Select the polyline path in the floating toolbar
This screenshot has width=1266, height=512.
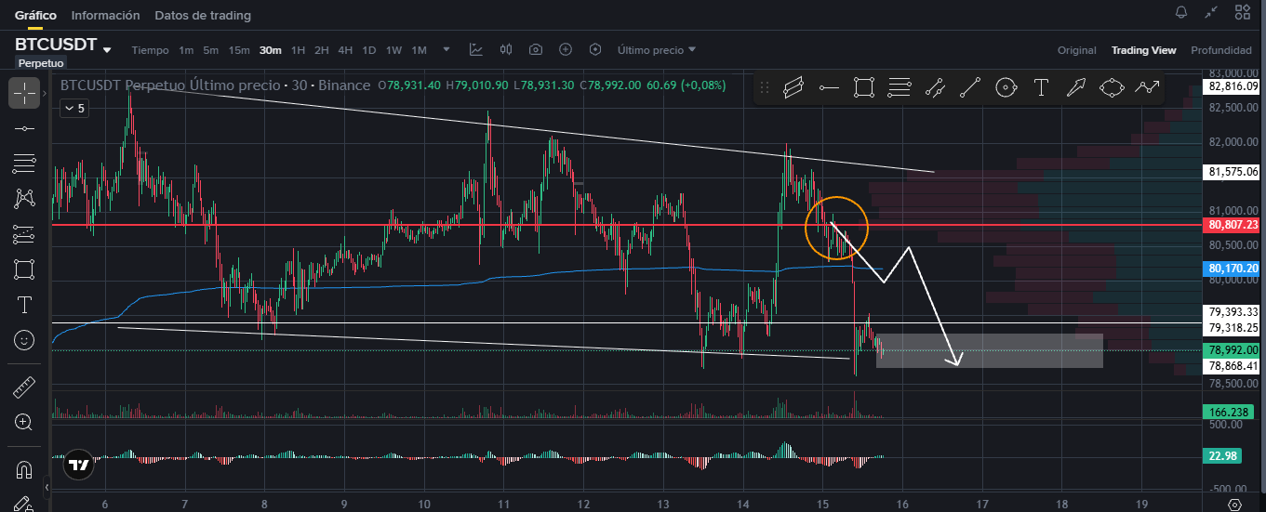(x=1148, y=88)
